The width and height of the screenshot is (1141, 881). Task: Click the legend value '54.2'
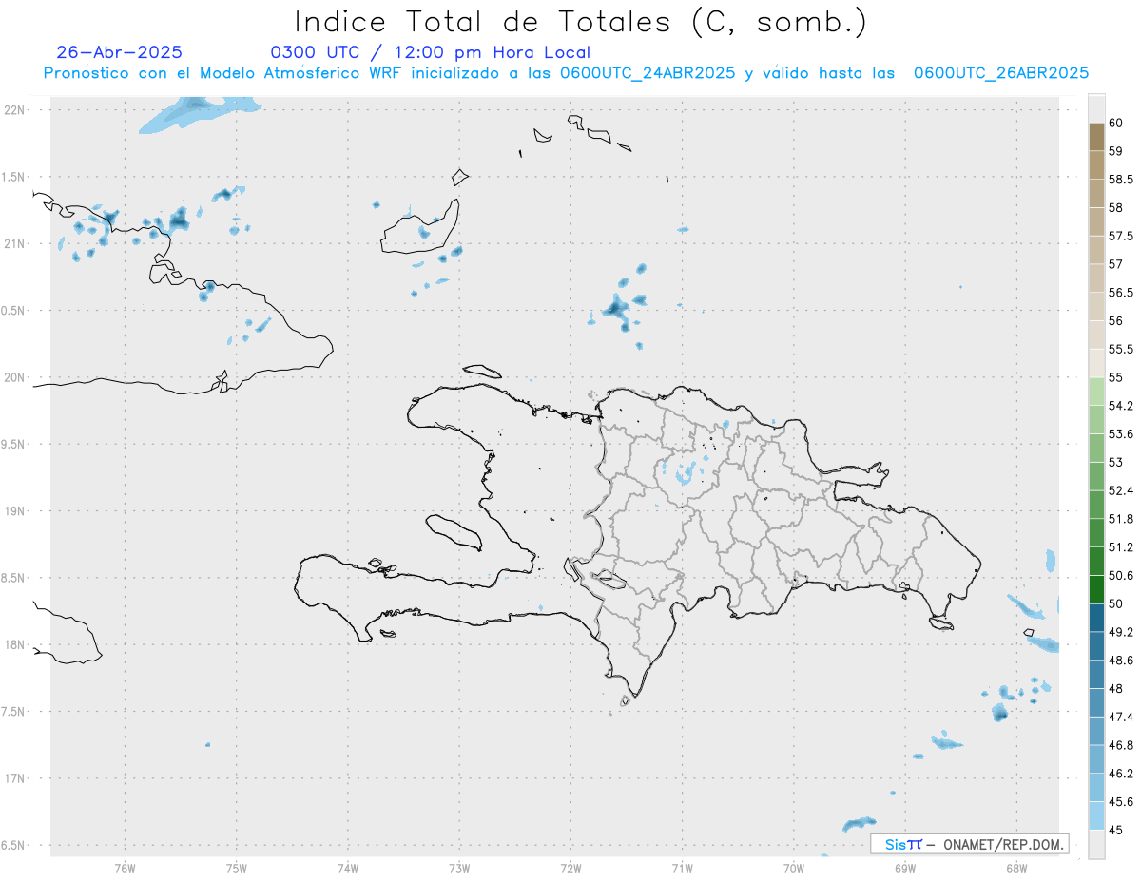click(1120, 406)
